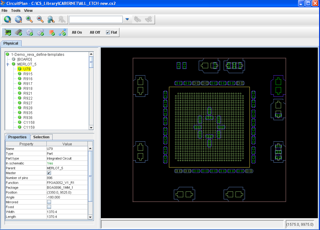Click the properties table scroll down arrow
320x230 pixels.
(x=90, y=217)
